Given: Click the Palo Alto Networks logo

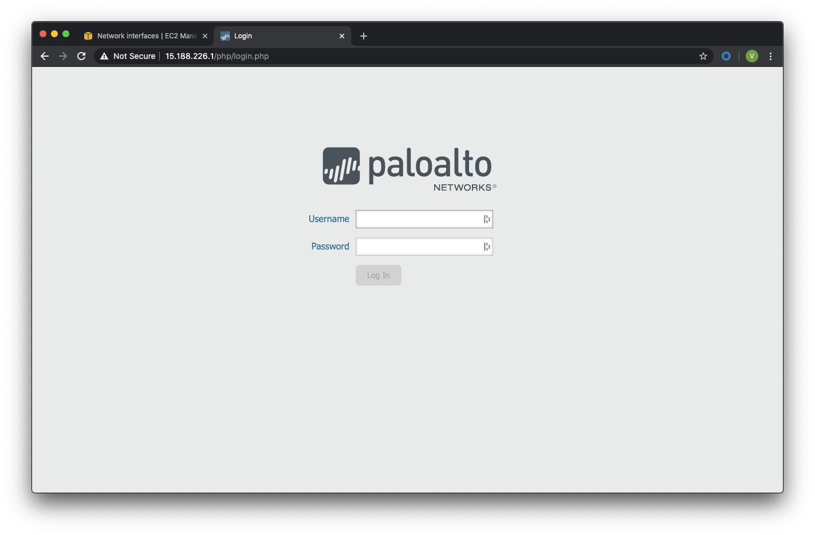Looking at the screenshot, I should point(410,169).
